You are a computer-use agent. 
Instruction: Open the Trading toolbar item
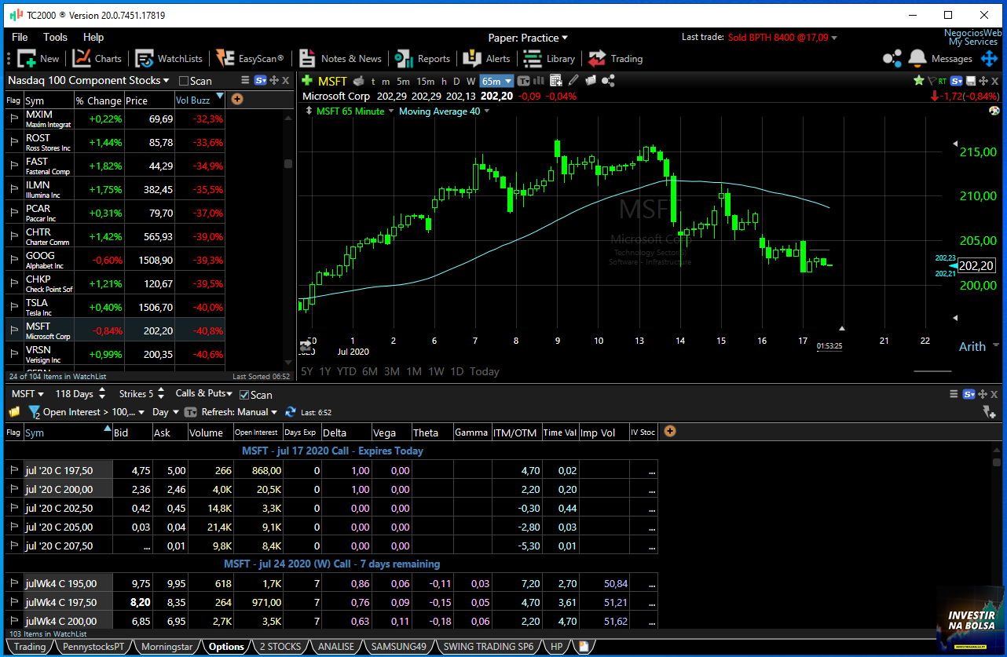[616, 59]
